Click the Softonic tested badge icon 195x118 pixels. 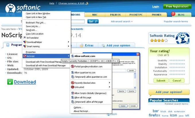click(x=182, y=38)
